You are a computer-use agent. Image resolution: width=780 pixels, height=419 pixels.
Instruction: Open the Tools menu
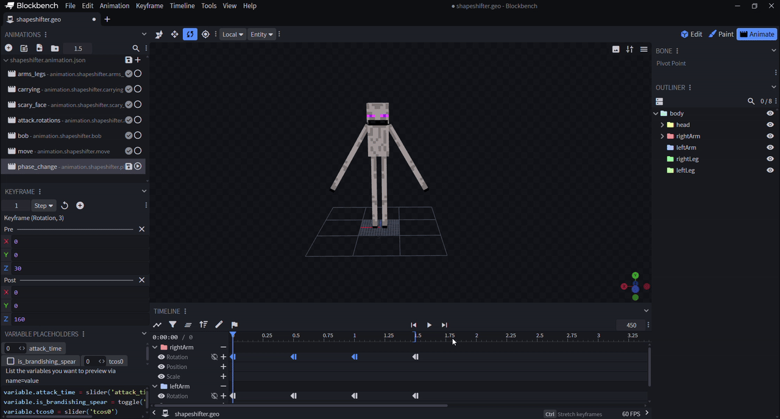[208, 5]
